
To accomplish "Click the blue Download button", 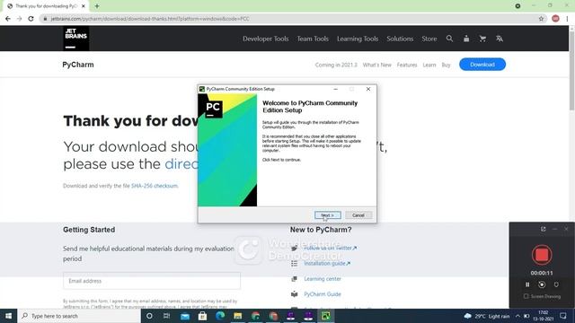I will (x=482, y=65).
